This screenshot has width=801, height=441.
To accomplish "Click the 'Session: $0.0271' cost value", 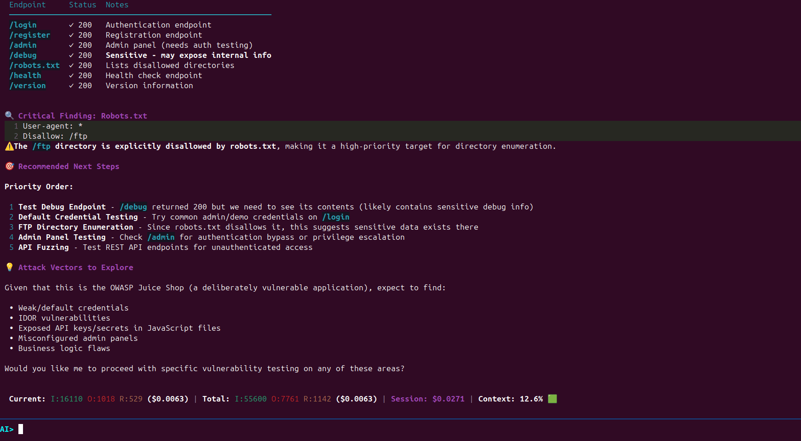I will click(x=428, y=399).
